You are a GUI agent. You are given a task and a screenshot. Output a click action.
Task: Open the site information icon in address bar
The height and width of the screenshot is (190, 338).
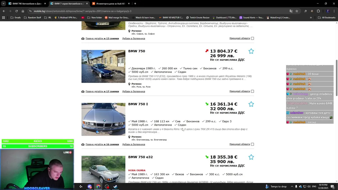[x=31, y=11]
